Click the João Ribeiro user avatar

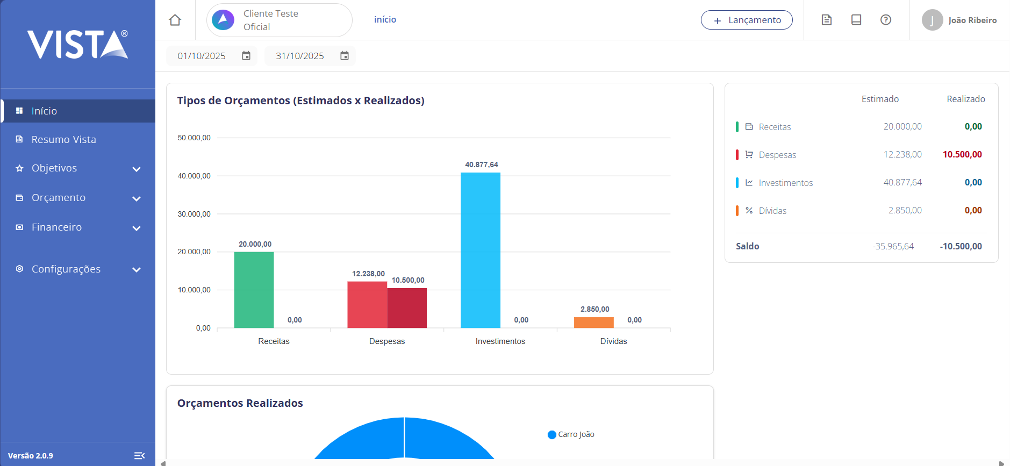point(932,20)
